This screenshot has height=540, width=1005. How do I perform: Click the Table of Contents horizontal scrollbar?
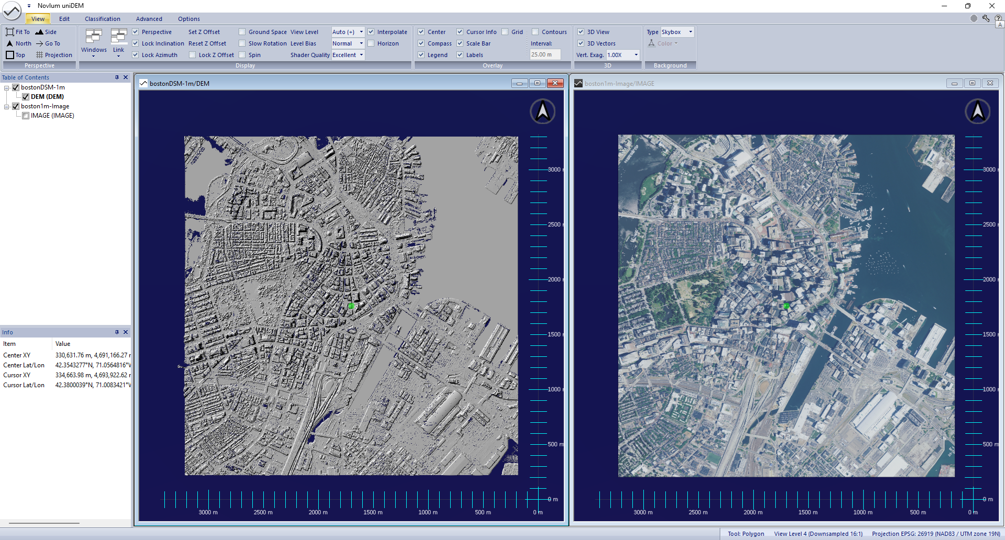[x=44, y=523]
